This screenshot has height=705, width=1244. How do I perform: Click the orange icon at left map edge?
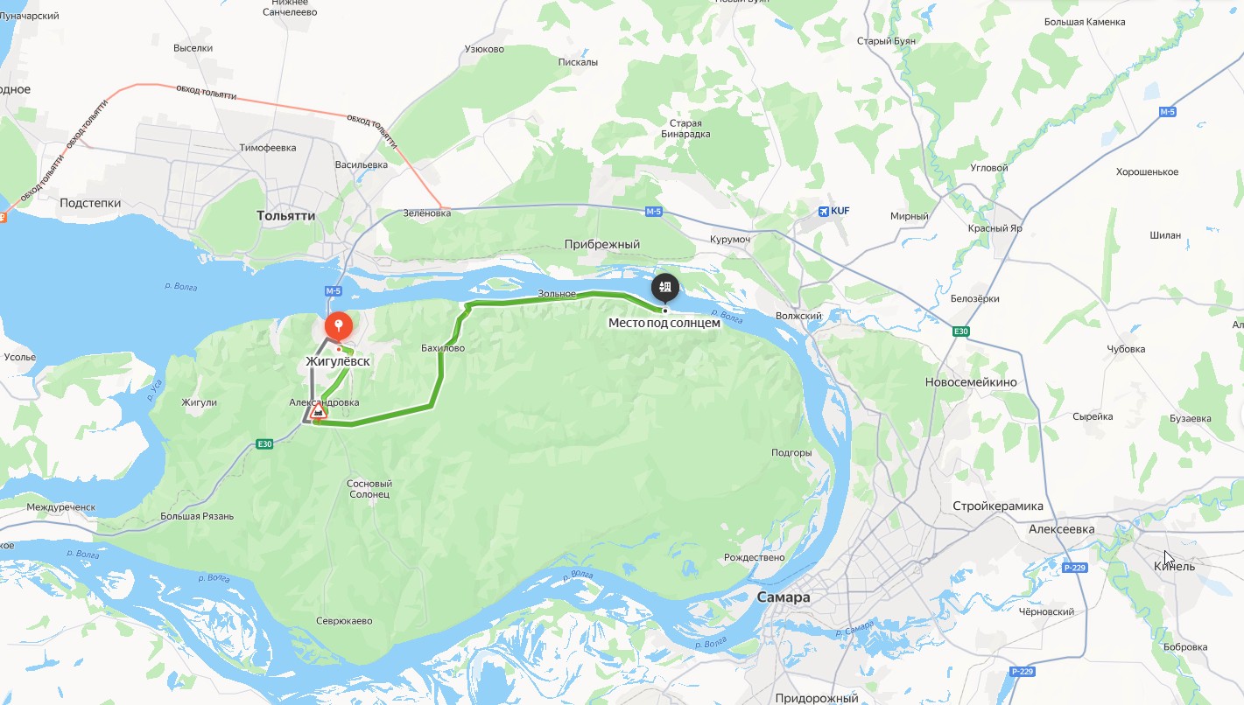pos(3,215)
